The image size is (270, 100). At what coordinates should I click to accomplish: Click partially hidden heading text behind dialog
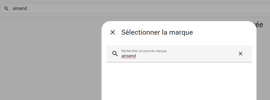pos(259,25)
